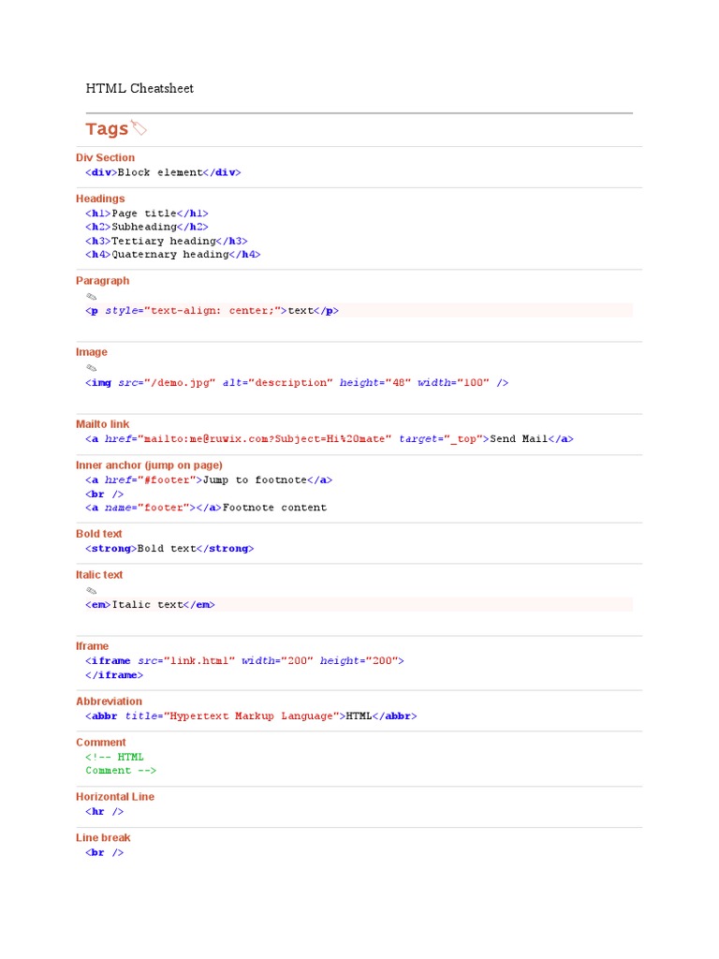
Task: Click the Tags section title
Action: (107, 129)
